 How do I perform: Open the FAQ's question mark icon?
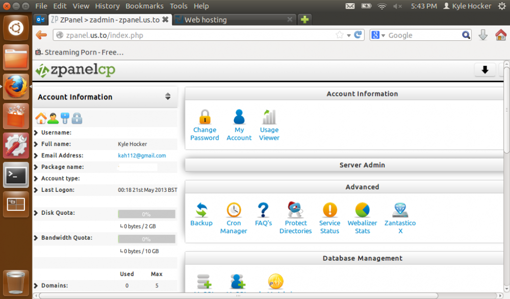(x=263, y=210)
